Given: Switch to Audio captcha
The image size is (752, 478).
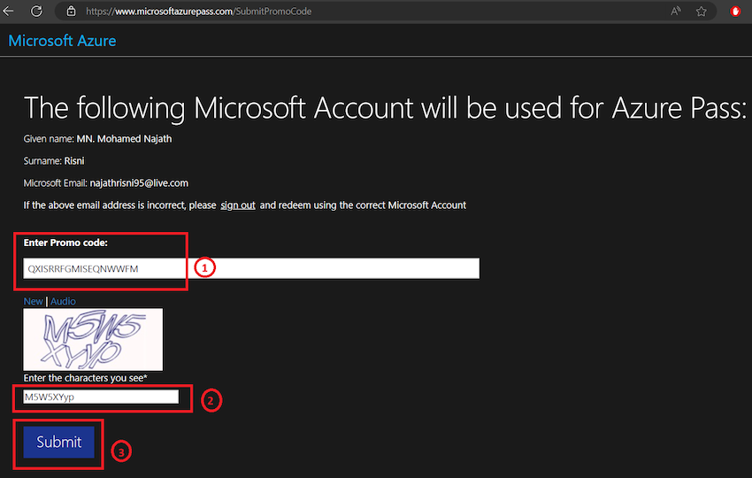Looking at the screenshot, I should pyautogui.click(x=63, y=301).
